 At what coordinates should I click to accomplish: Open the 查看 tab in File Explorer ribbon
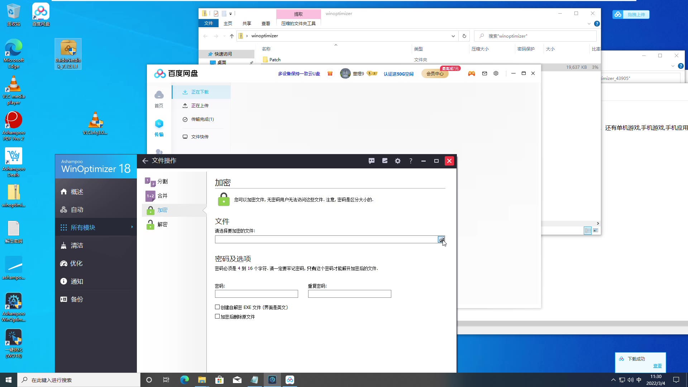(266, 23)
